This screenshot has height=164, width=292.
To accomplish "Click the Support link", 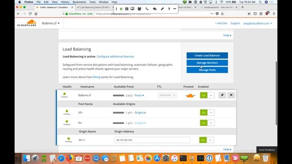I will point(235,23).
